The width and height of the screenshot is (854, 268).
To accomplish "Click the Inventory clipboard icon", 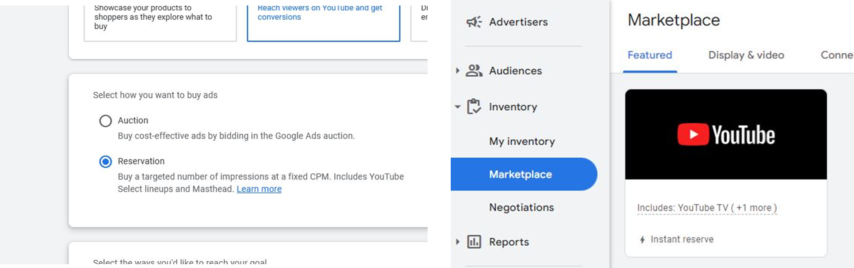I will [474, 107].
